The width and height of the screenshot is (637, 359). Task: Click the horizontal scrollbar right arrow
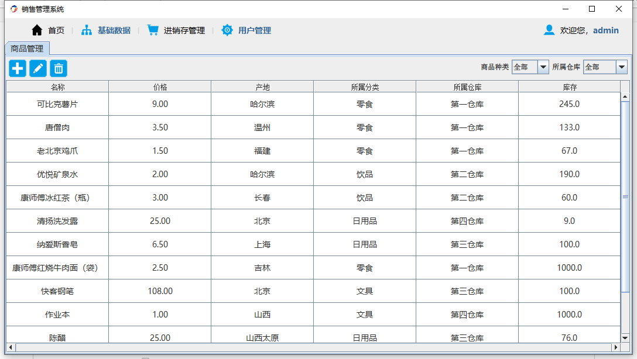tap(616, 347)
